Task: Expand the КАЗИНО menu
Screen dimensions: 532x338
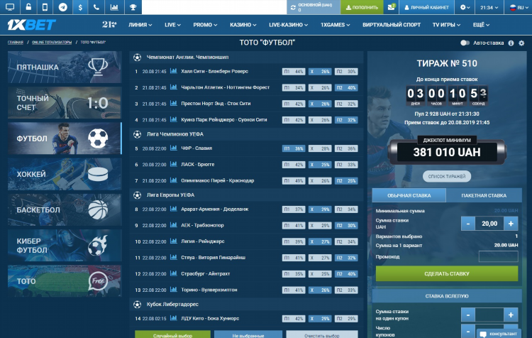Action: point(243,25)
